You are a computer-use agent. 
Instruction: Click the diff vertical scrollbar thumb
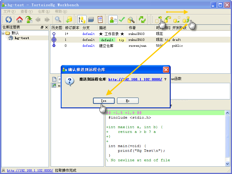coord(228,136)
